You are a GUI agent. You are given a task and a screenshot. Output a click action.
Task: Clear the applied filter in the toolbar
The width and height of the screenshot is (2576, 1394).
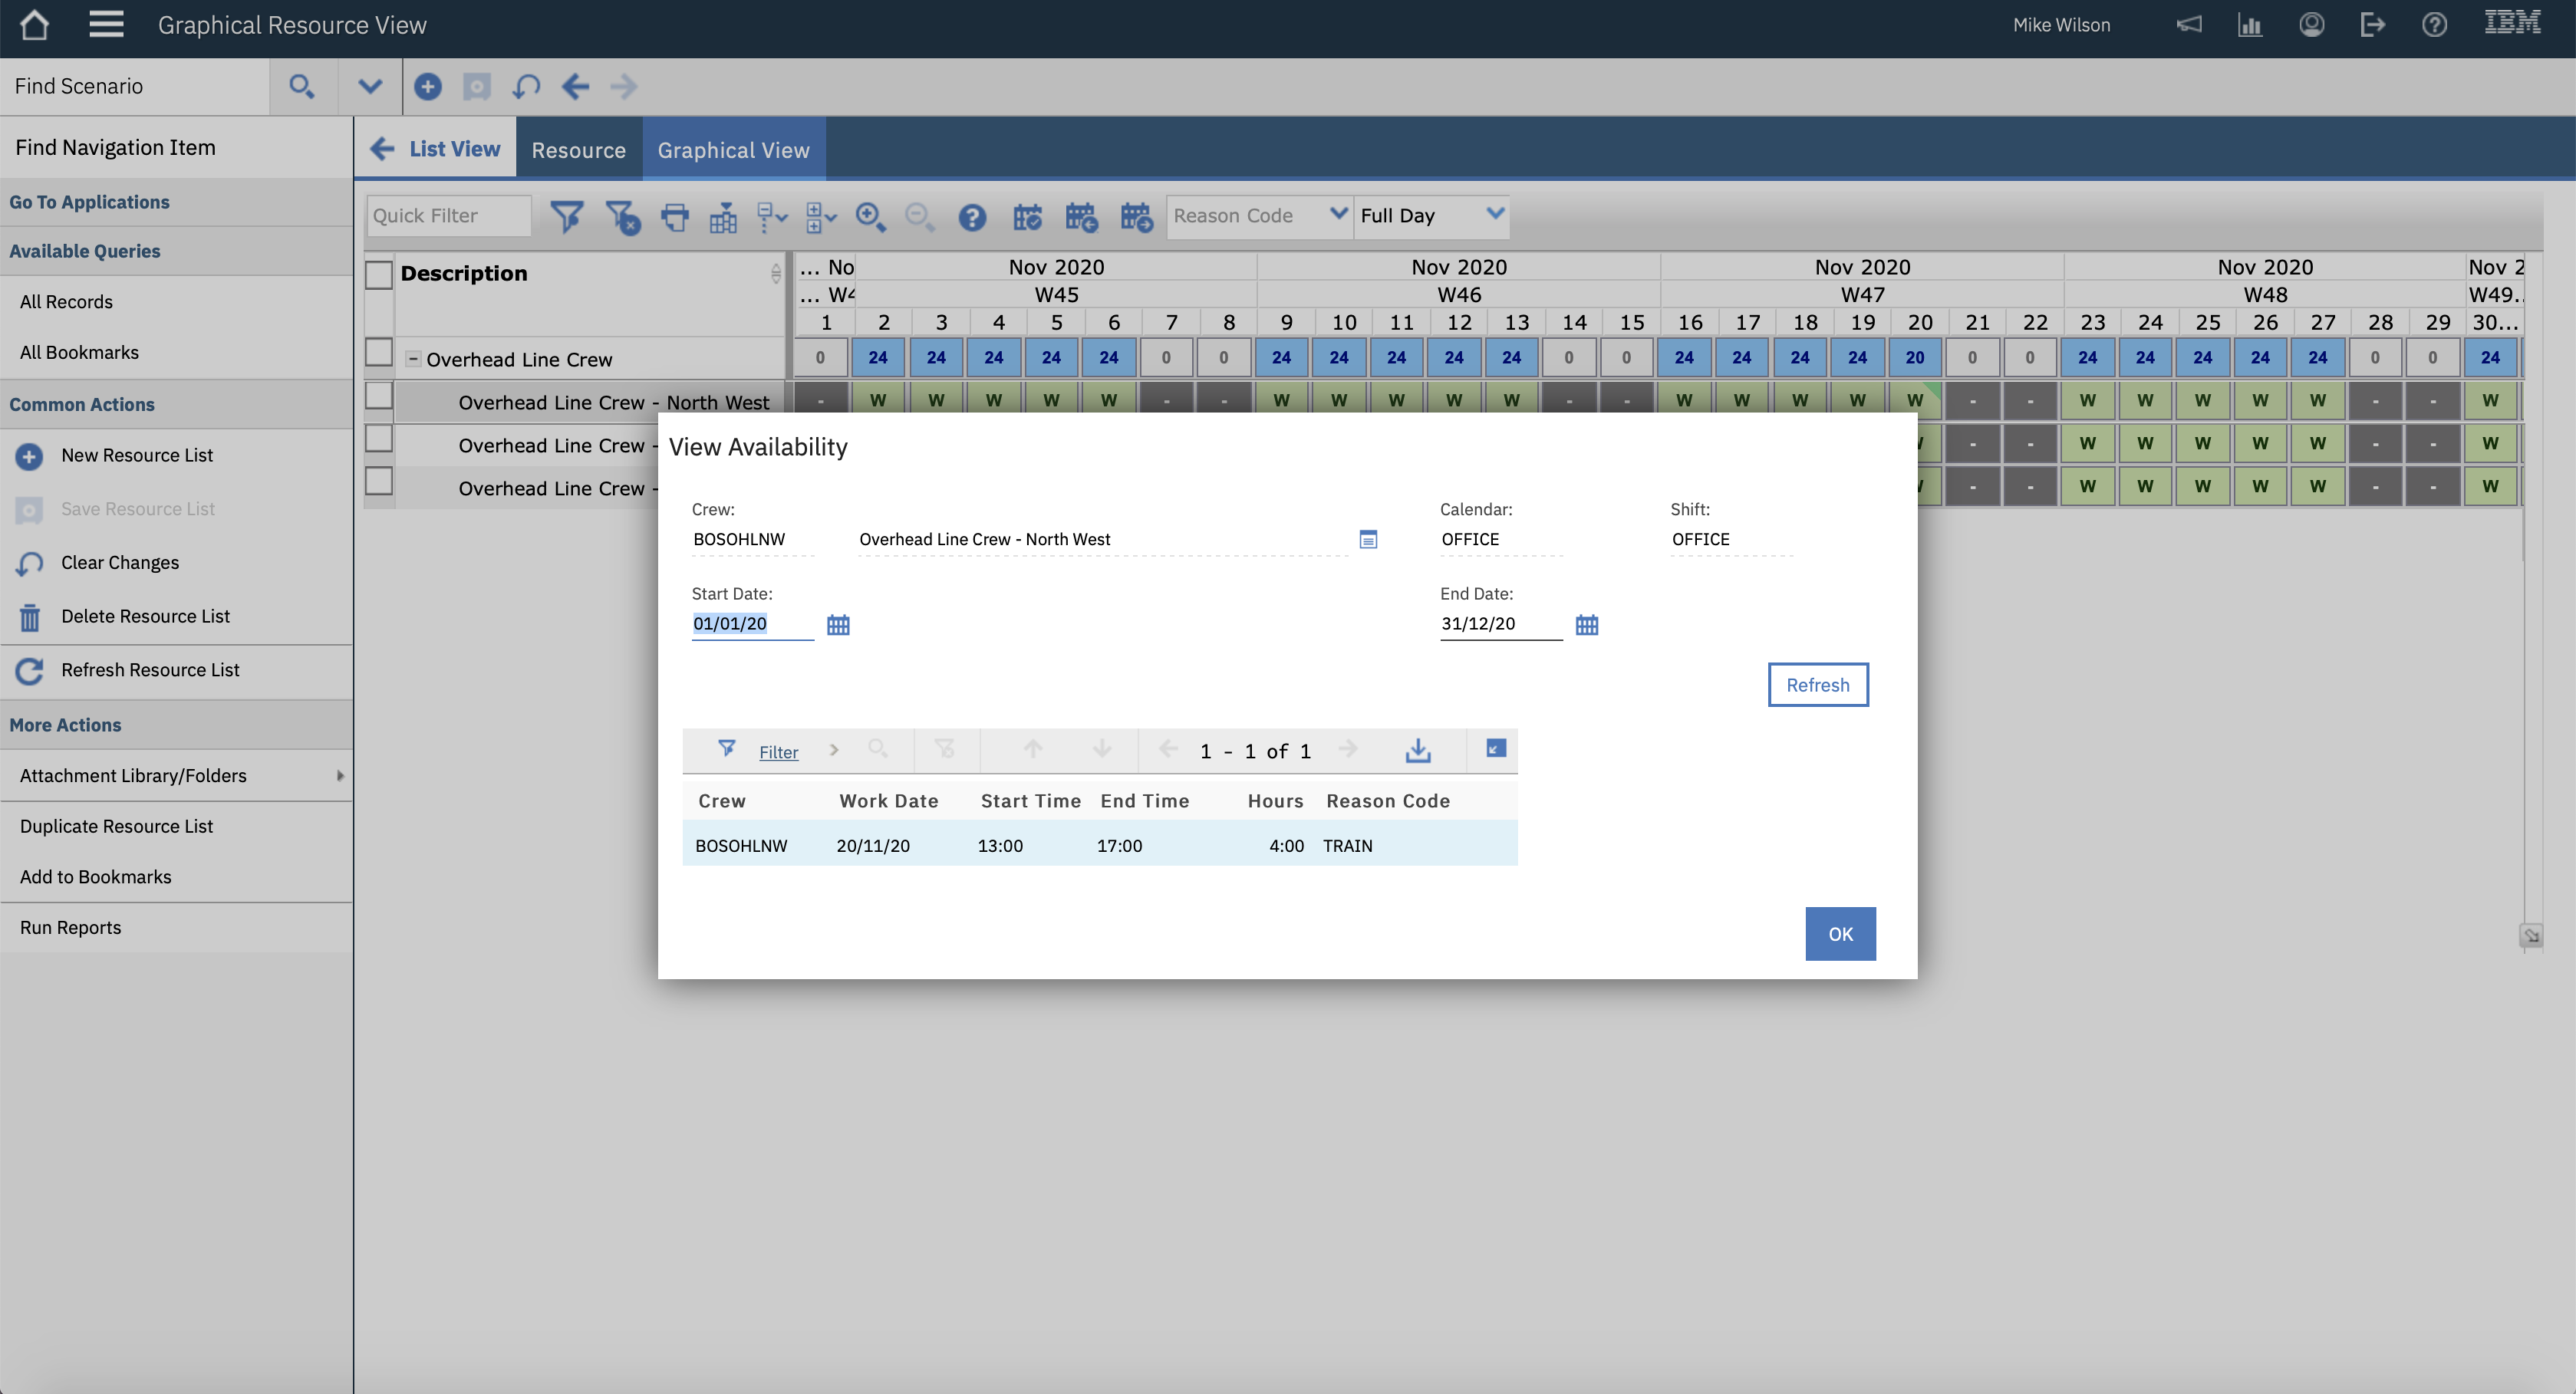point(623,215)
